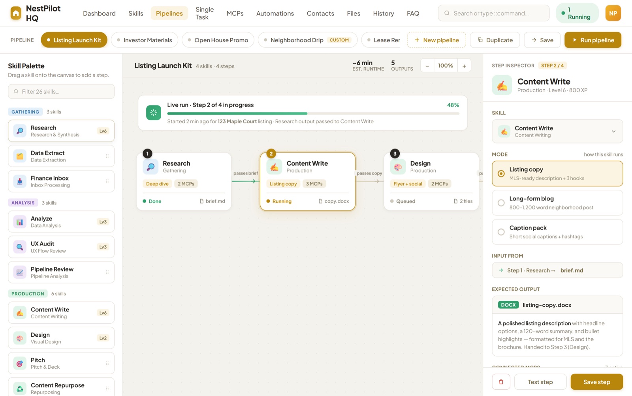
Task: Click the Content Repurpose recycle icon
Action: click(20, 388)
